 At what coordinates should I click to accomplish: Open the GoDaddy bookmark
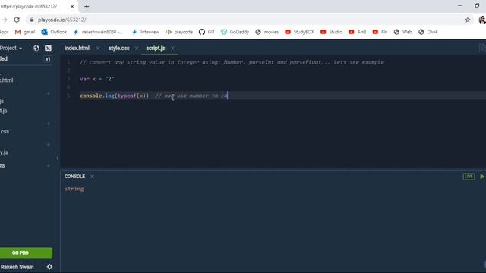pyautogui.click(x=235, y=32)
